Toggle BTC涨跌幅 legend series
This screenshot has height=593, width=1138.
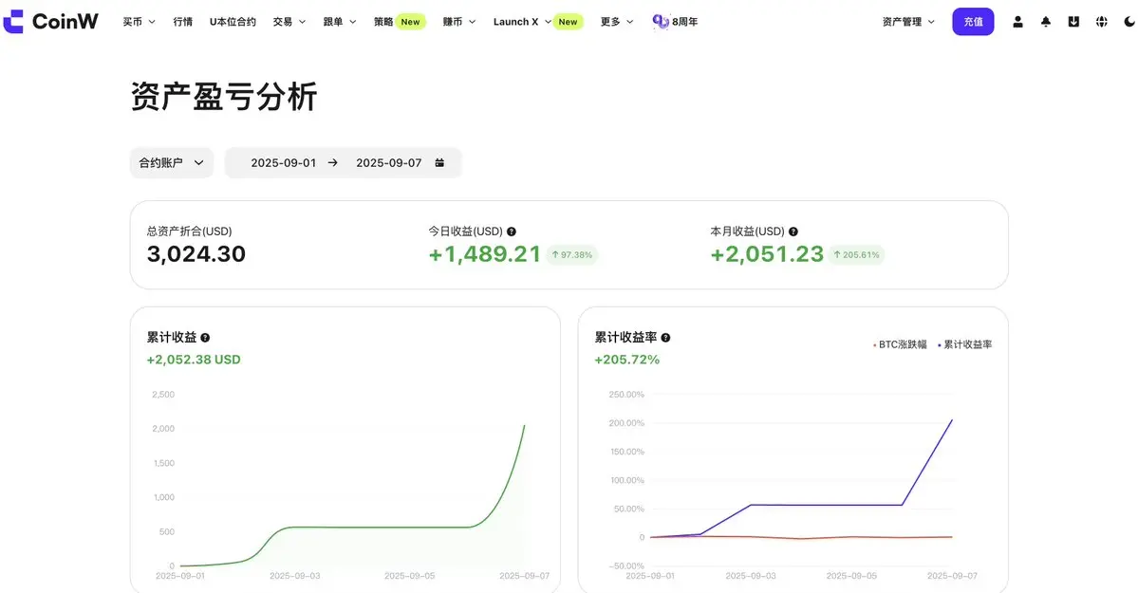pos(900,344)
